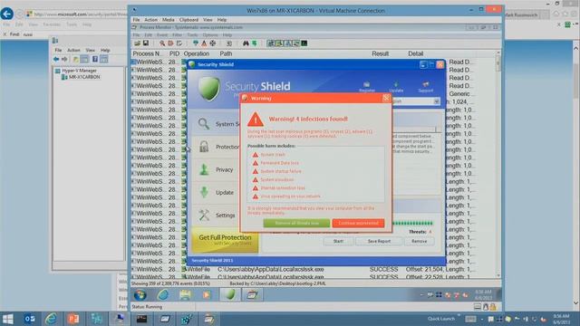Open Support icon in Security Shield header

425,87
